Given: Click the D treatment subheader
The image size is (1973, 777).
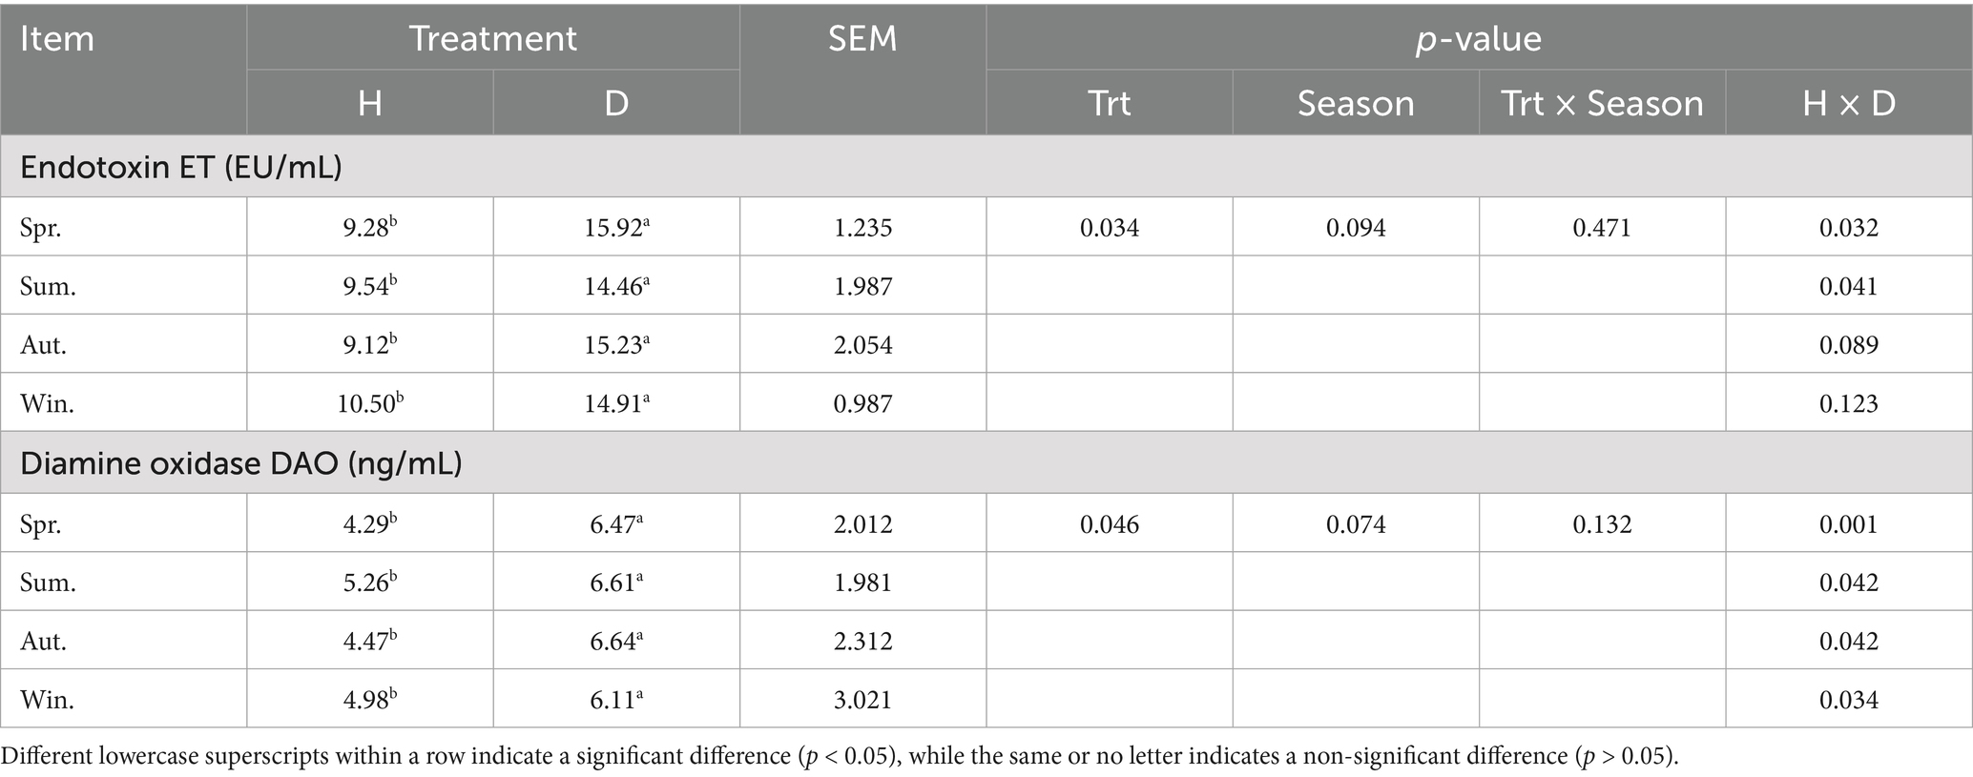Looking at the screenshot, I should (616, 102).
